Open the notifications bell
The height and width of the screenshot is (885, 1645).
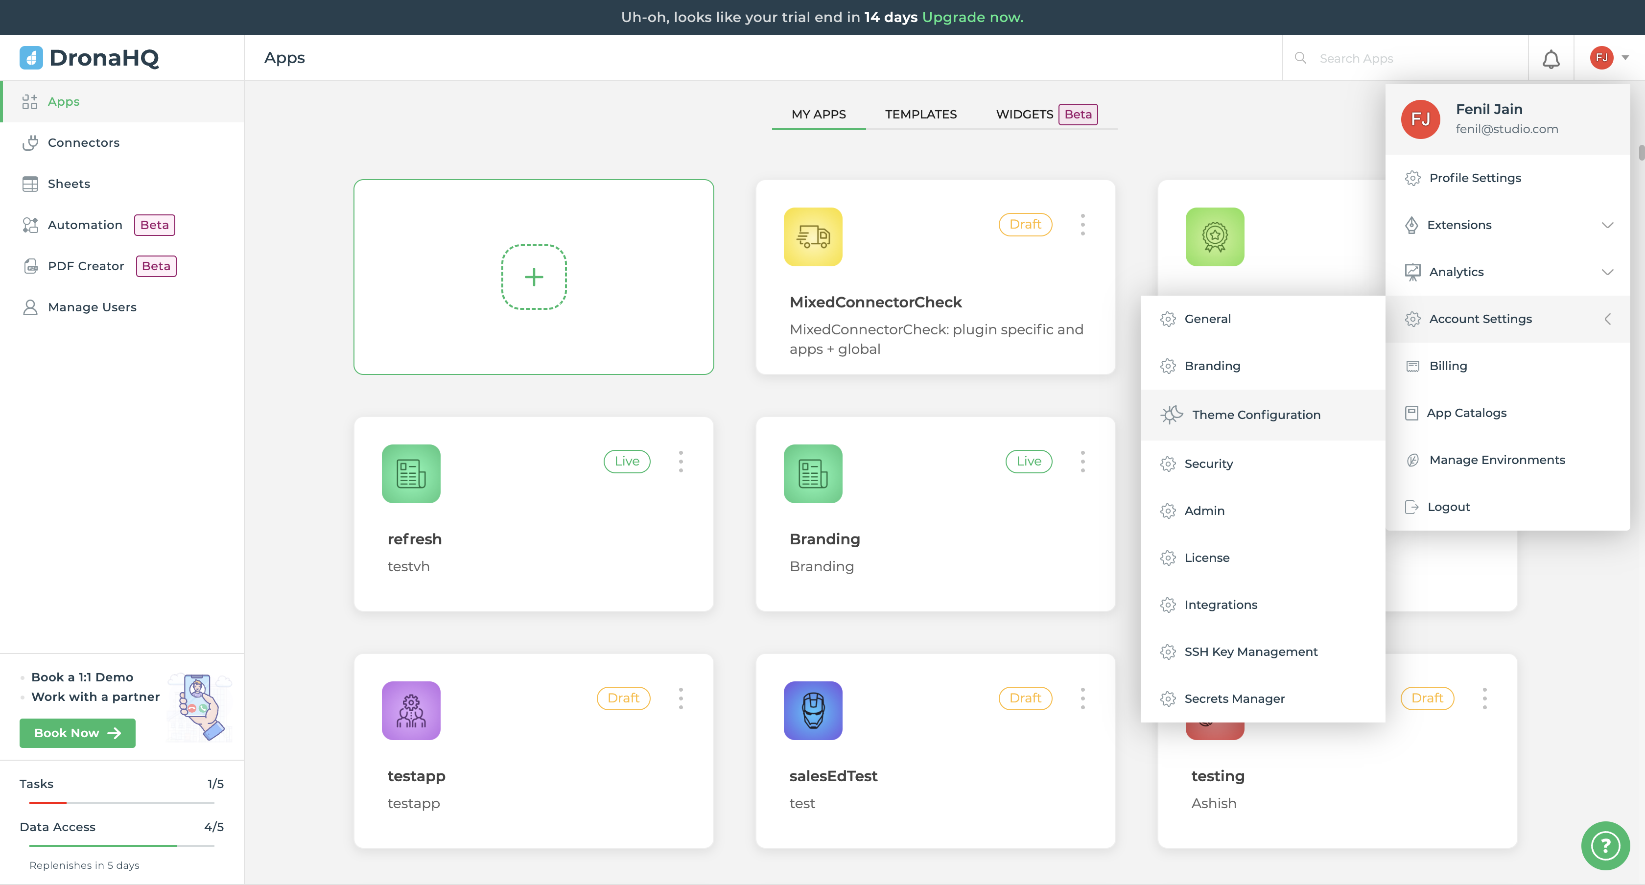pos(1551,59)
